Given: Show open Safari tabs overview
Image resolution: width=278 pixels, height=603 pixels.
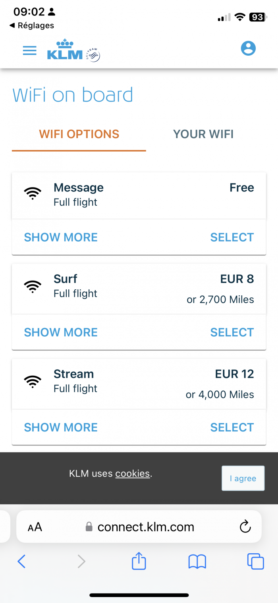Looking at the screenshot, I should (x=255, y=561).
